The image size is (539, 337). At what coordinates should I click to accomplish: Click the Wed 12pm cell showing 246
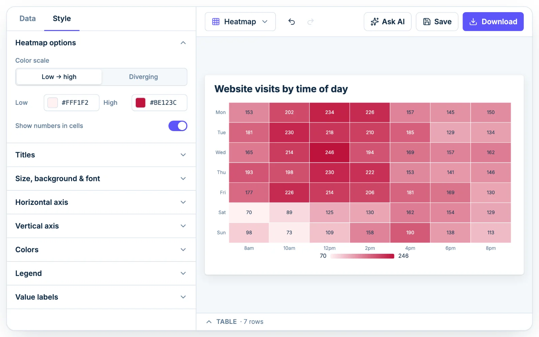[x=329, y=152]
